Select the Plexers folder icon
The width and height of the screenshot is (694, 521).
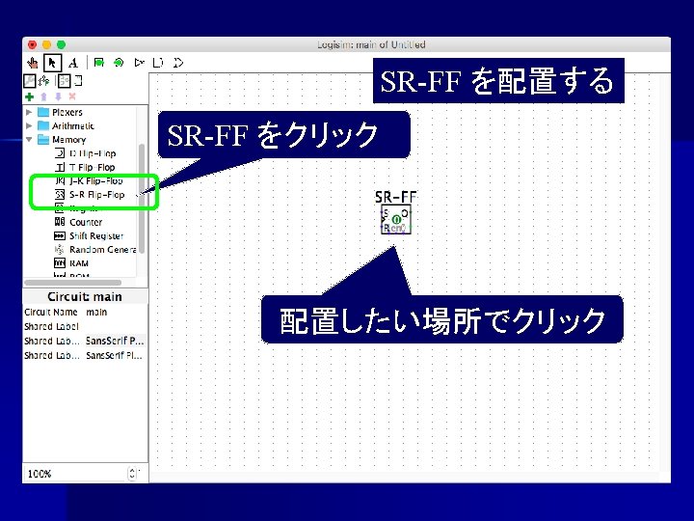[43, 112]
